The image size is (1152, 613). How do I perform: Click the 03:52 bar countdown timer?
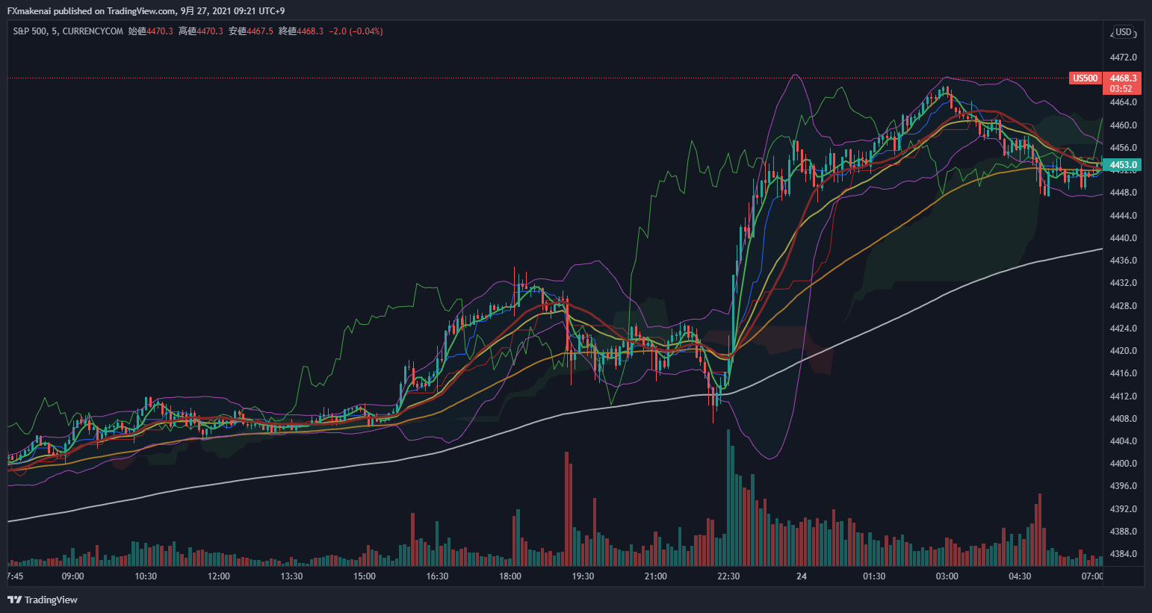pyautogui.click(x=1121, y=89)
